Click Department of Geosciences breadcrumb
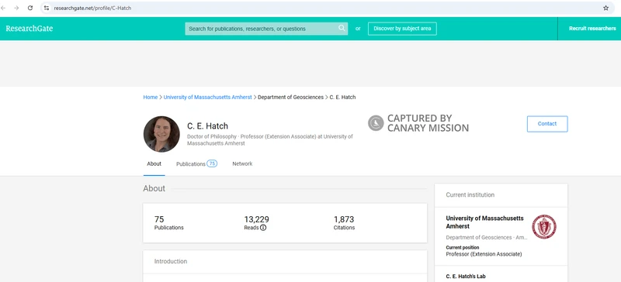 point(290,98)
